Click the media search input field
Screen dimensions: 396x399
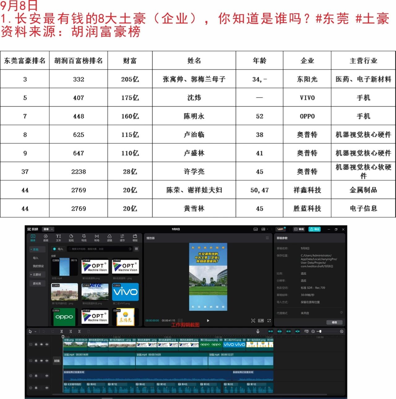coord(99,249)
